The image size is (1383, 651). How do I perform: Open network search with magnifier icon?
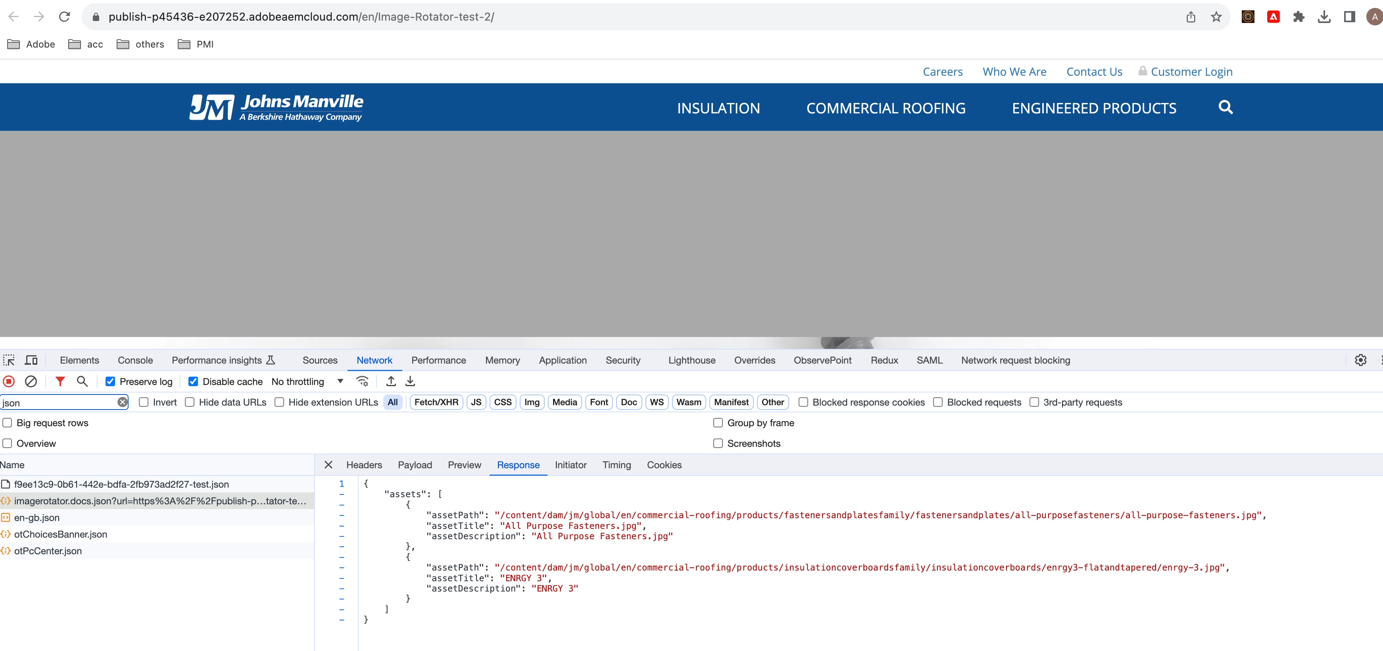82,381
